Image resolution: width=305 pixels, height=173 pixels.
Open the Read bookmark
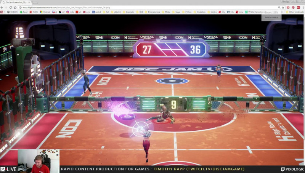click(x=24, y=12)
